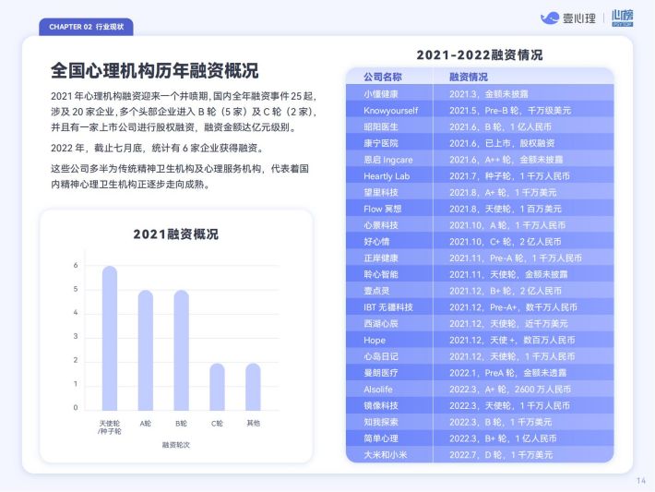Click the 天使轮/种子轮 bar in chart

click(110, 338)
